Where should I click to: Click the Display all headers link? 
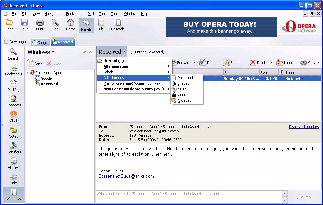(x=304, y=127)
